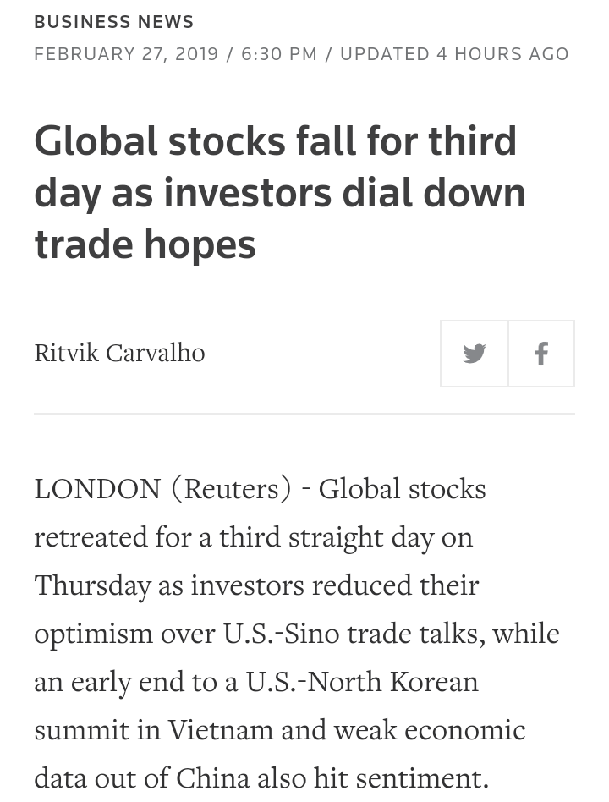Image resolution: width=609 pixels, height=802 pixels.
Task: Click the '6:30 PM' publish time
Action: click(x=279, y=53)
